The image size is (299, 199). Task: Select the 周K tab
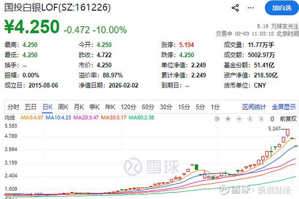pyautogui.click(x=63, y=107)
